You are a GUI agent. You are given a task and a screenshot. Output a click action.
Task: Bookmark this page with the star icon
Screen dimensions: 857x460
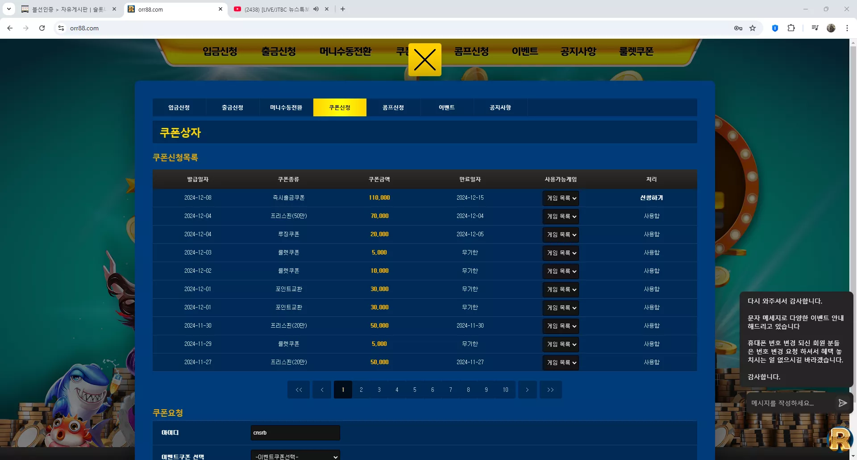tap(753, 28)
